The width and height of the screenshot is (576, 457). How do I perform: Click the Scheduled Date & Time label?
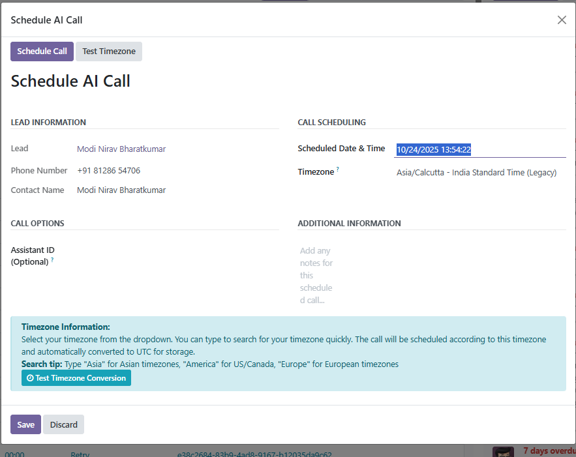(x=341, y=149)
